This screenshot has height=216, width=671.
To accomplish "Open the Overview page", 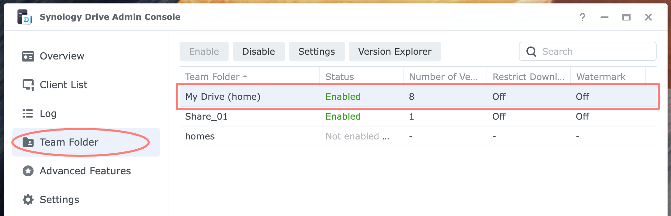I will coord(62,56).
